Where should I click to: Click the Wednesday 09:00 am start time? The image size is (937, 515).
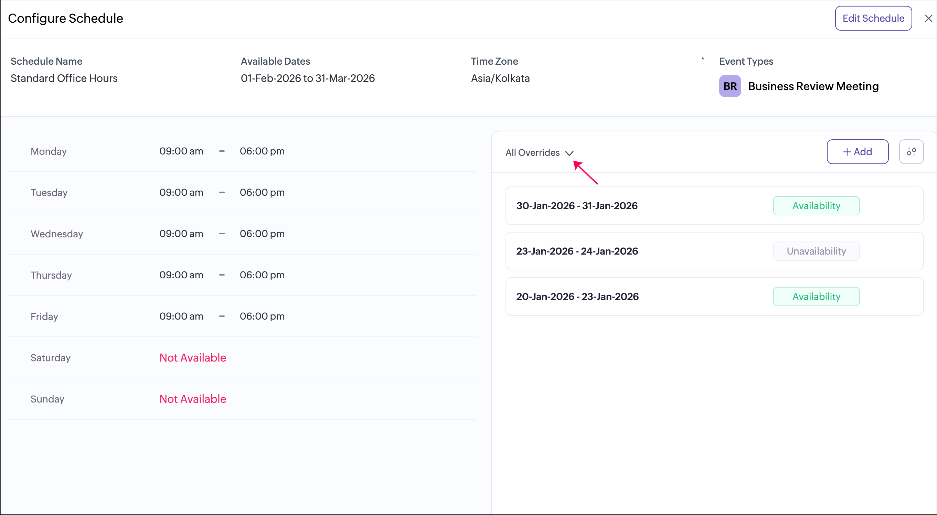tap(181, 234)
